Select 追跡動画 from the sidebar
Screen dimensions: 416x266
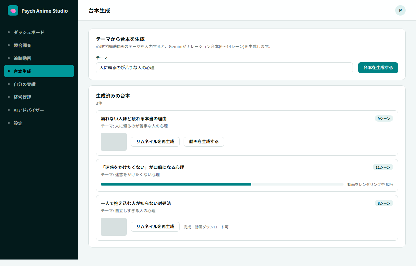tap(39, 58)
